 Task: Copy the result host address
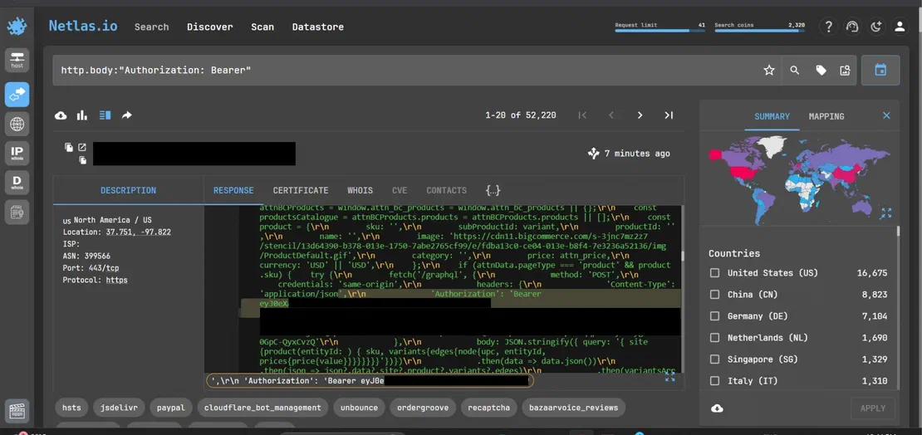click(x=69, y=148)
